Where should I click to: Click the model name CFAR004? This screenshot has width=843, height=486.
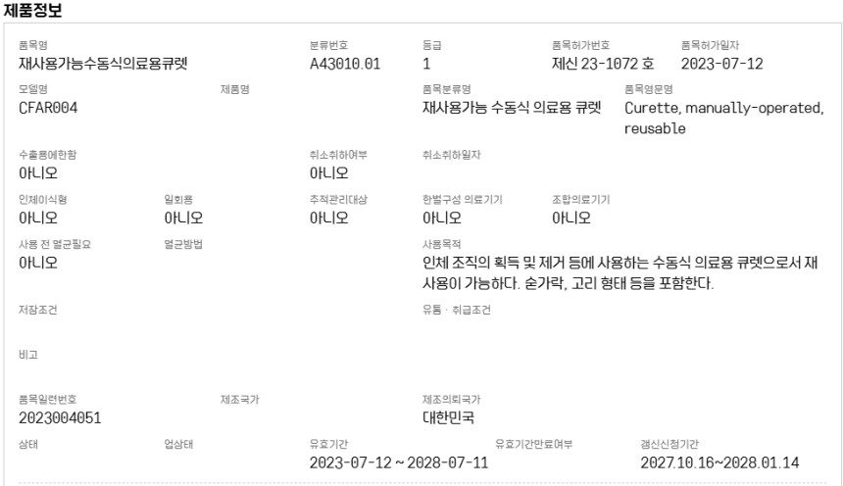[x=48, y=108]
